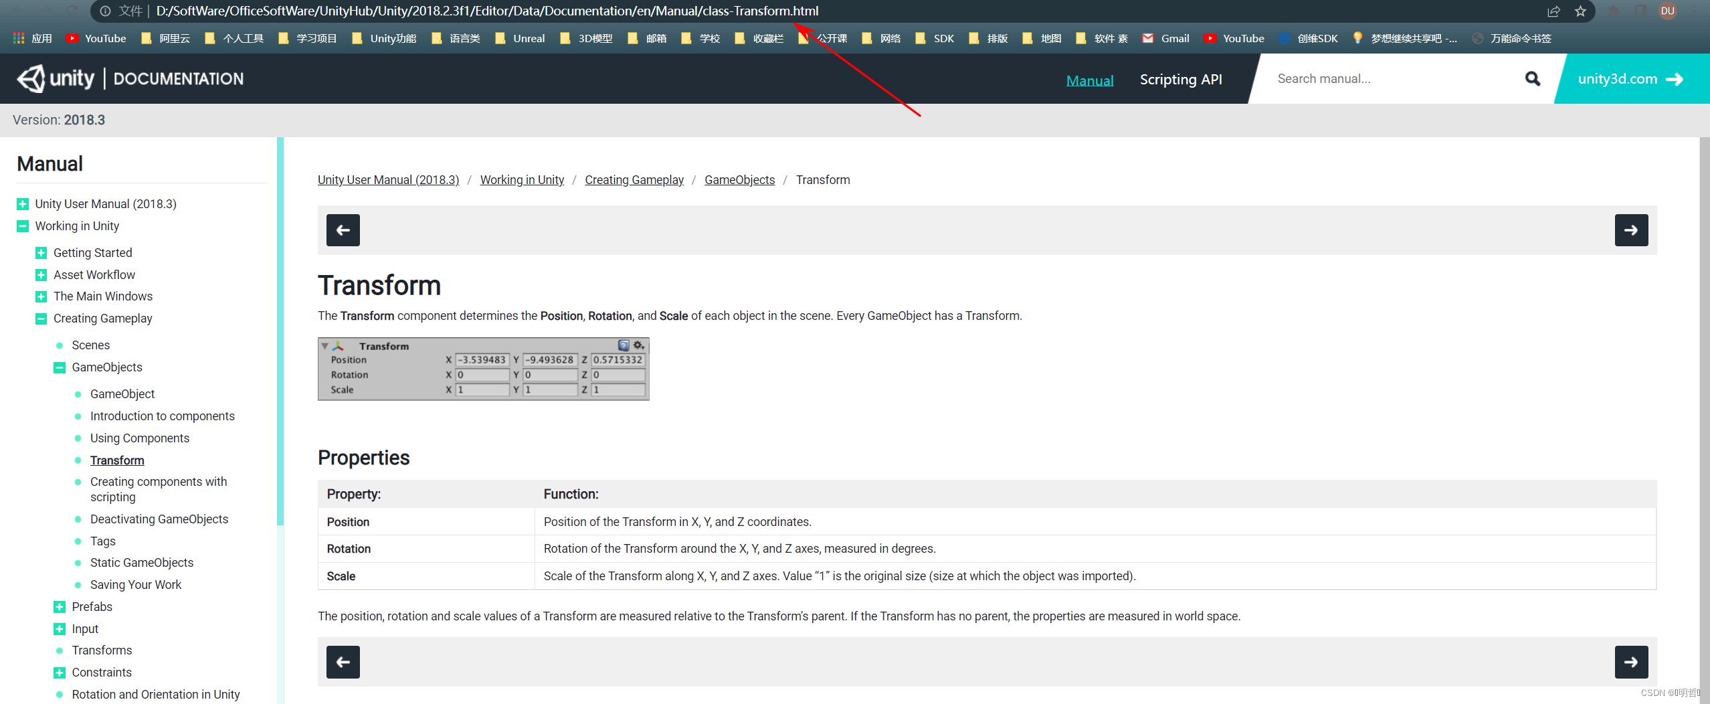Expand the Constraints node
The height and width of the screenshot is (704, 1710).
pos(60,673)
